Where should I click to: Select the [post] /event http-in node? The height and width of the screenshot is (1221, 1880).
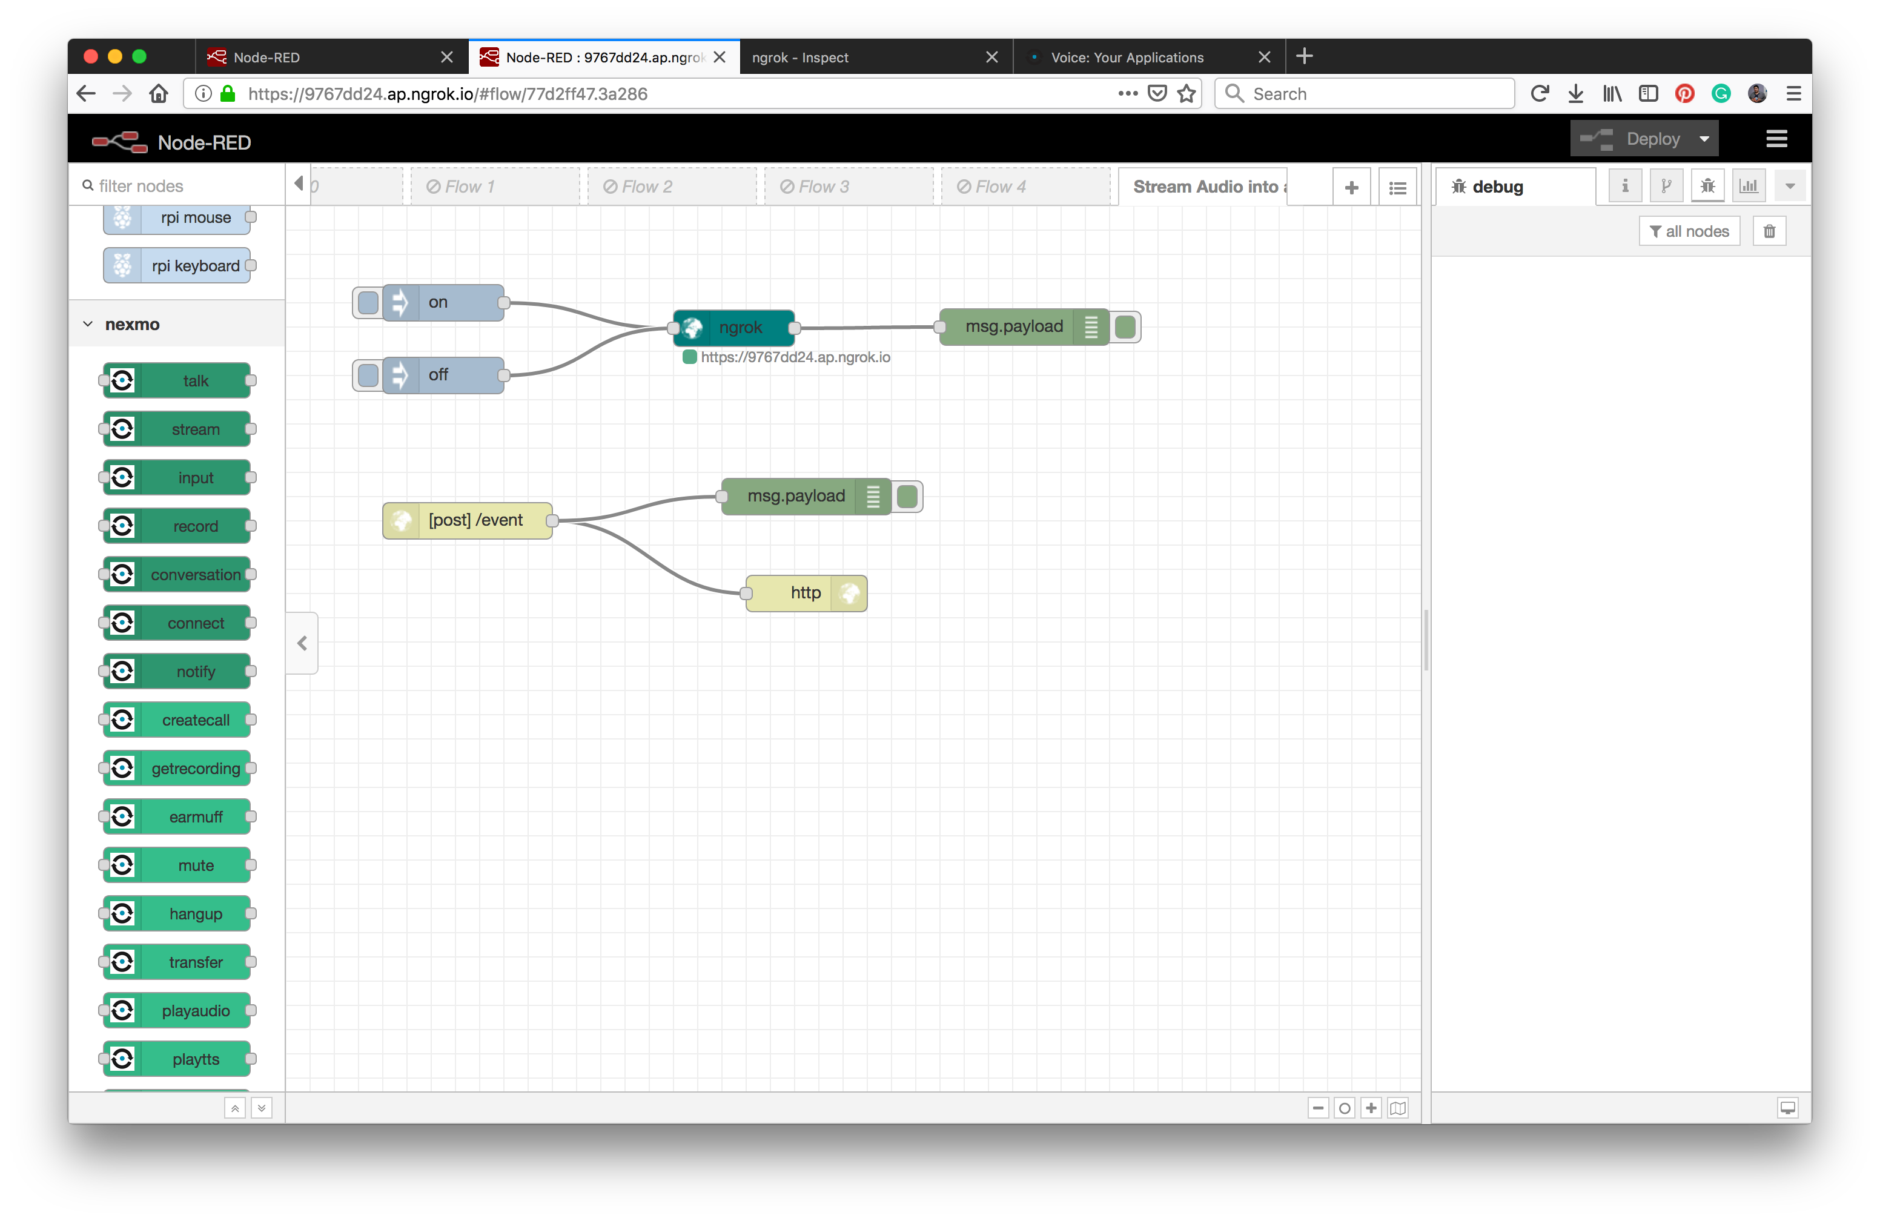click(468, 520)
